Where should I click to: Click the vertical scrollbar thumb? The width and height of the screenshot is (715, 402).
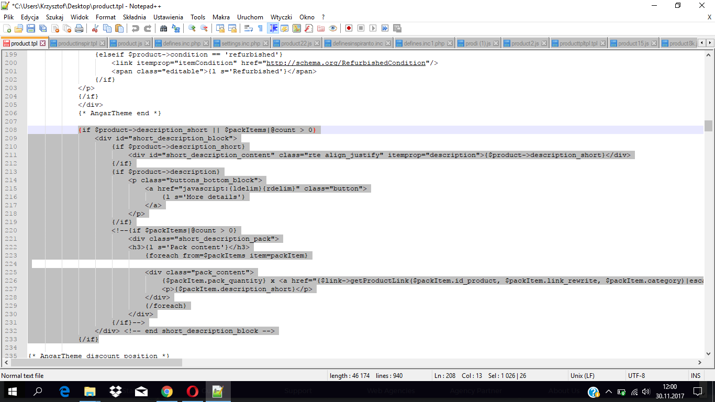point(708,126)
